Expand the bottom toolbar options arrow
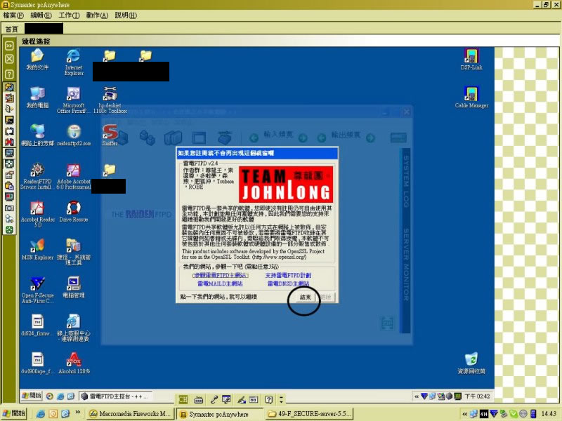This screenshot has height=421, width=562. [282, 399]
